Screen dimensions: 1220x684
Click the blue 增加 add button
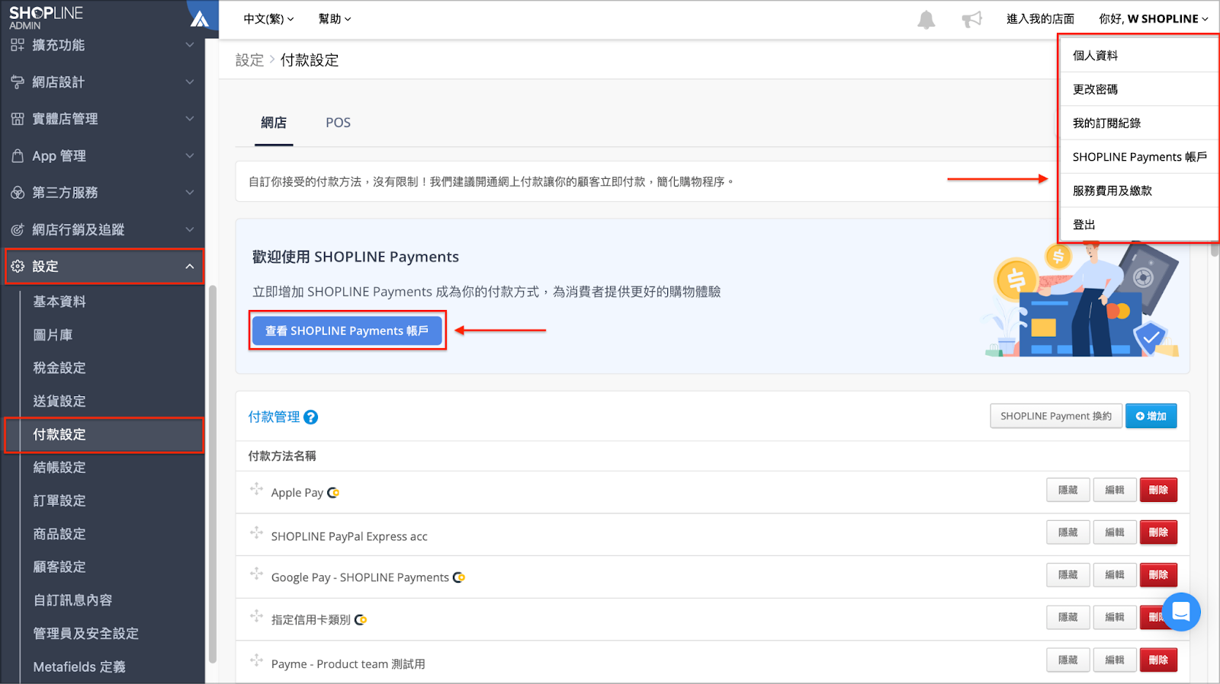1151,416
